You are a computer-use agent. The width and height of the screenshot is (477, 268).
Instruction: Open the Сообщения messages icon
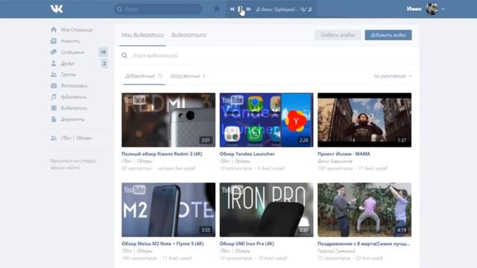[x=54, y=52]
